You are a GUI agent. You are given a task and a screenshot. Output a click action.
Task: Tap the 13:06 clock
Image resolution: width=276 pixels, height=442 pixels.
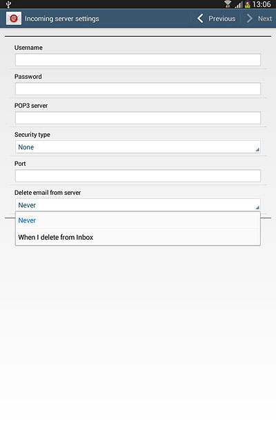pos(262,4)
